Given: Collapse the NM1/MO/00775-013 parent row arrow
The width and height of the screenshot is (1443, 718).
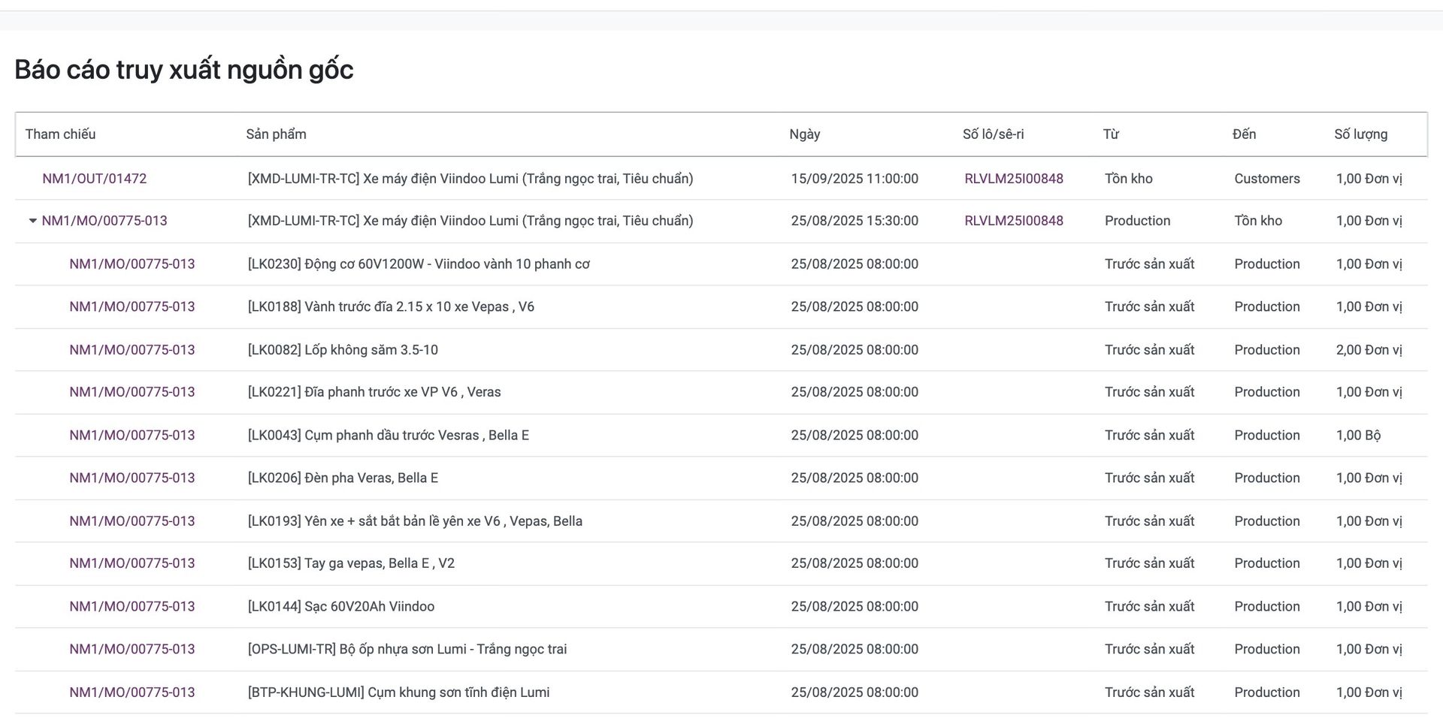Looking at the screenshot, I should click(32, 221).
